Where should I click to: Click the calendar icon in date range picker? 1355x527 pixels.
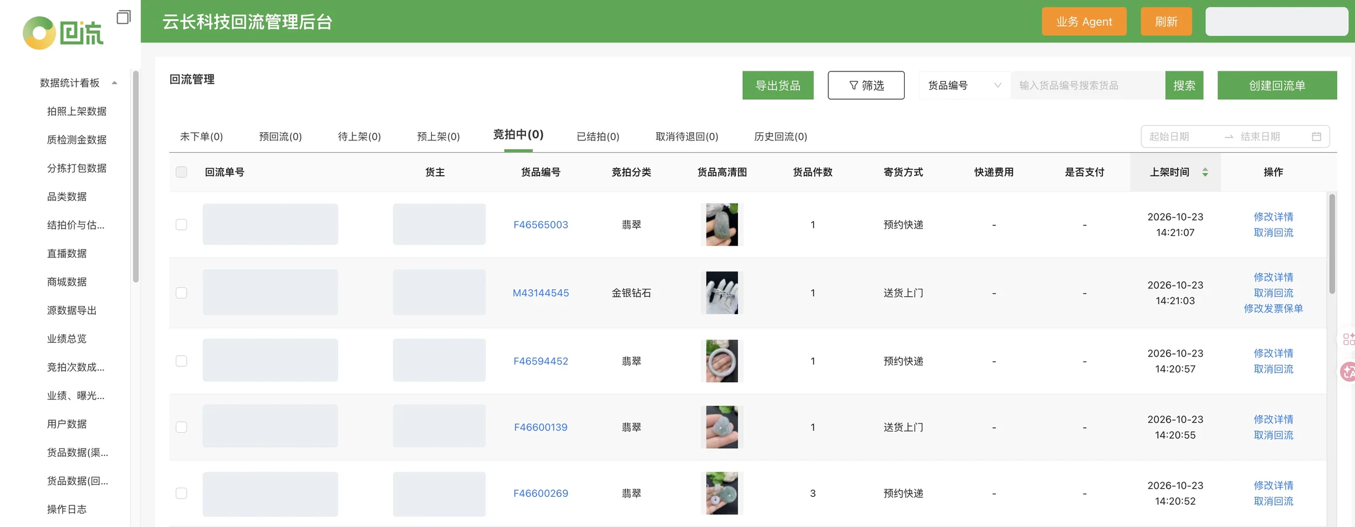(1316, 137)
